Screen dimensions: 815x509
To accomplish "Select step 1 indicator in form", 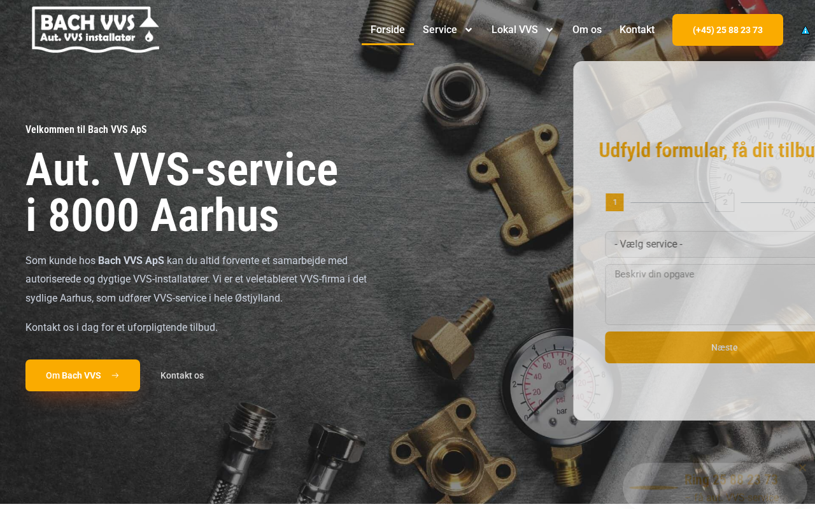I will tap(614, 202).
